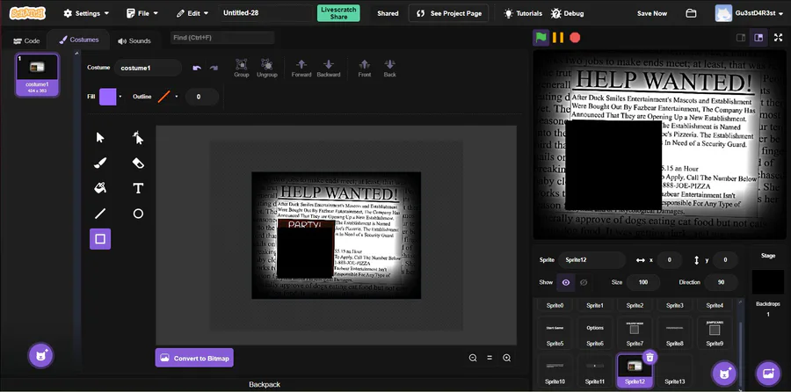Image resolution: width=791 pixels, height=392 pixels.
Task: Switch to the Costumes tab
Action: coord(79,40)
